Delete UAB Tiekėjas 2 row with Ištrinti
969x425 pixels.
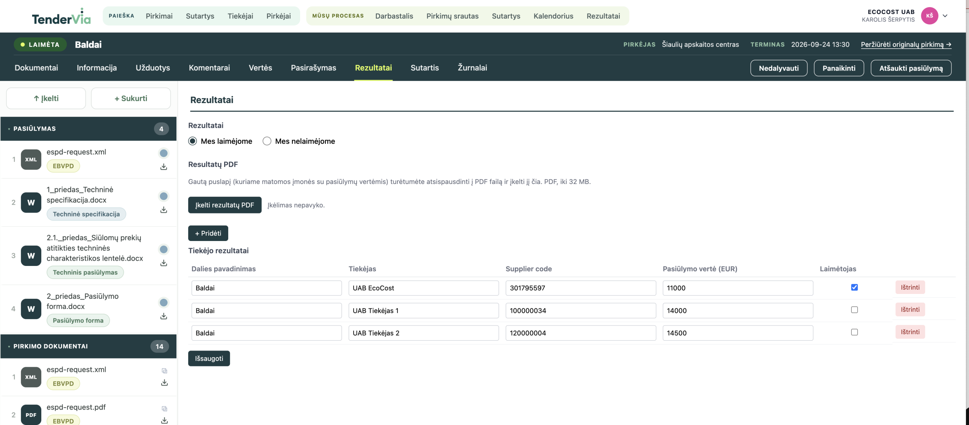point(910,332)
